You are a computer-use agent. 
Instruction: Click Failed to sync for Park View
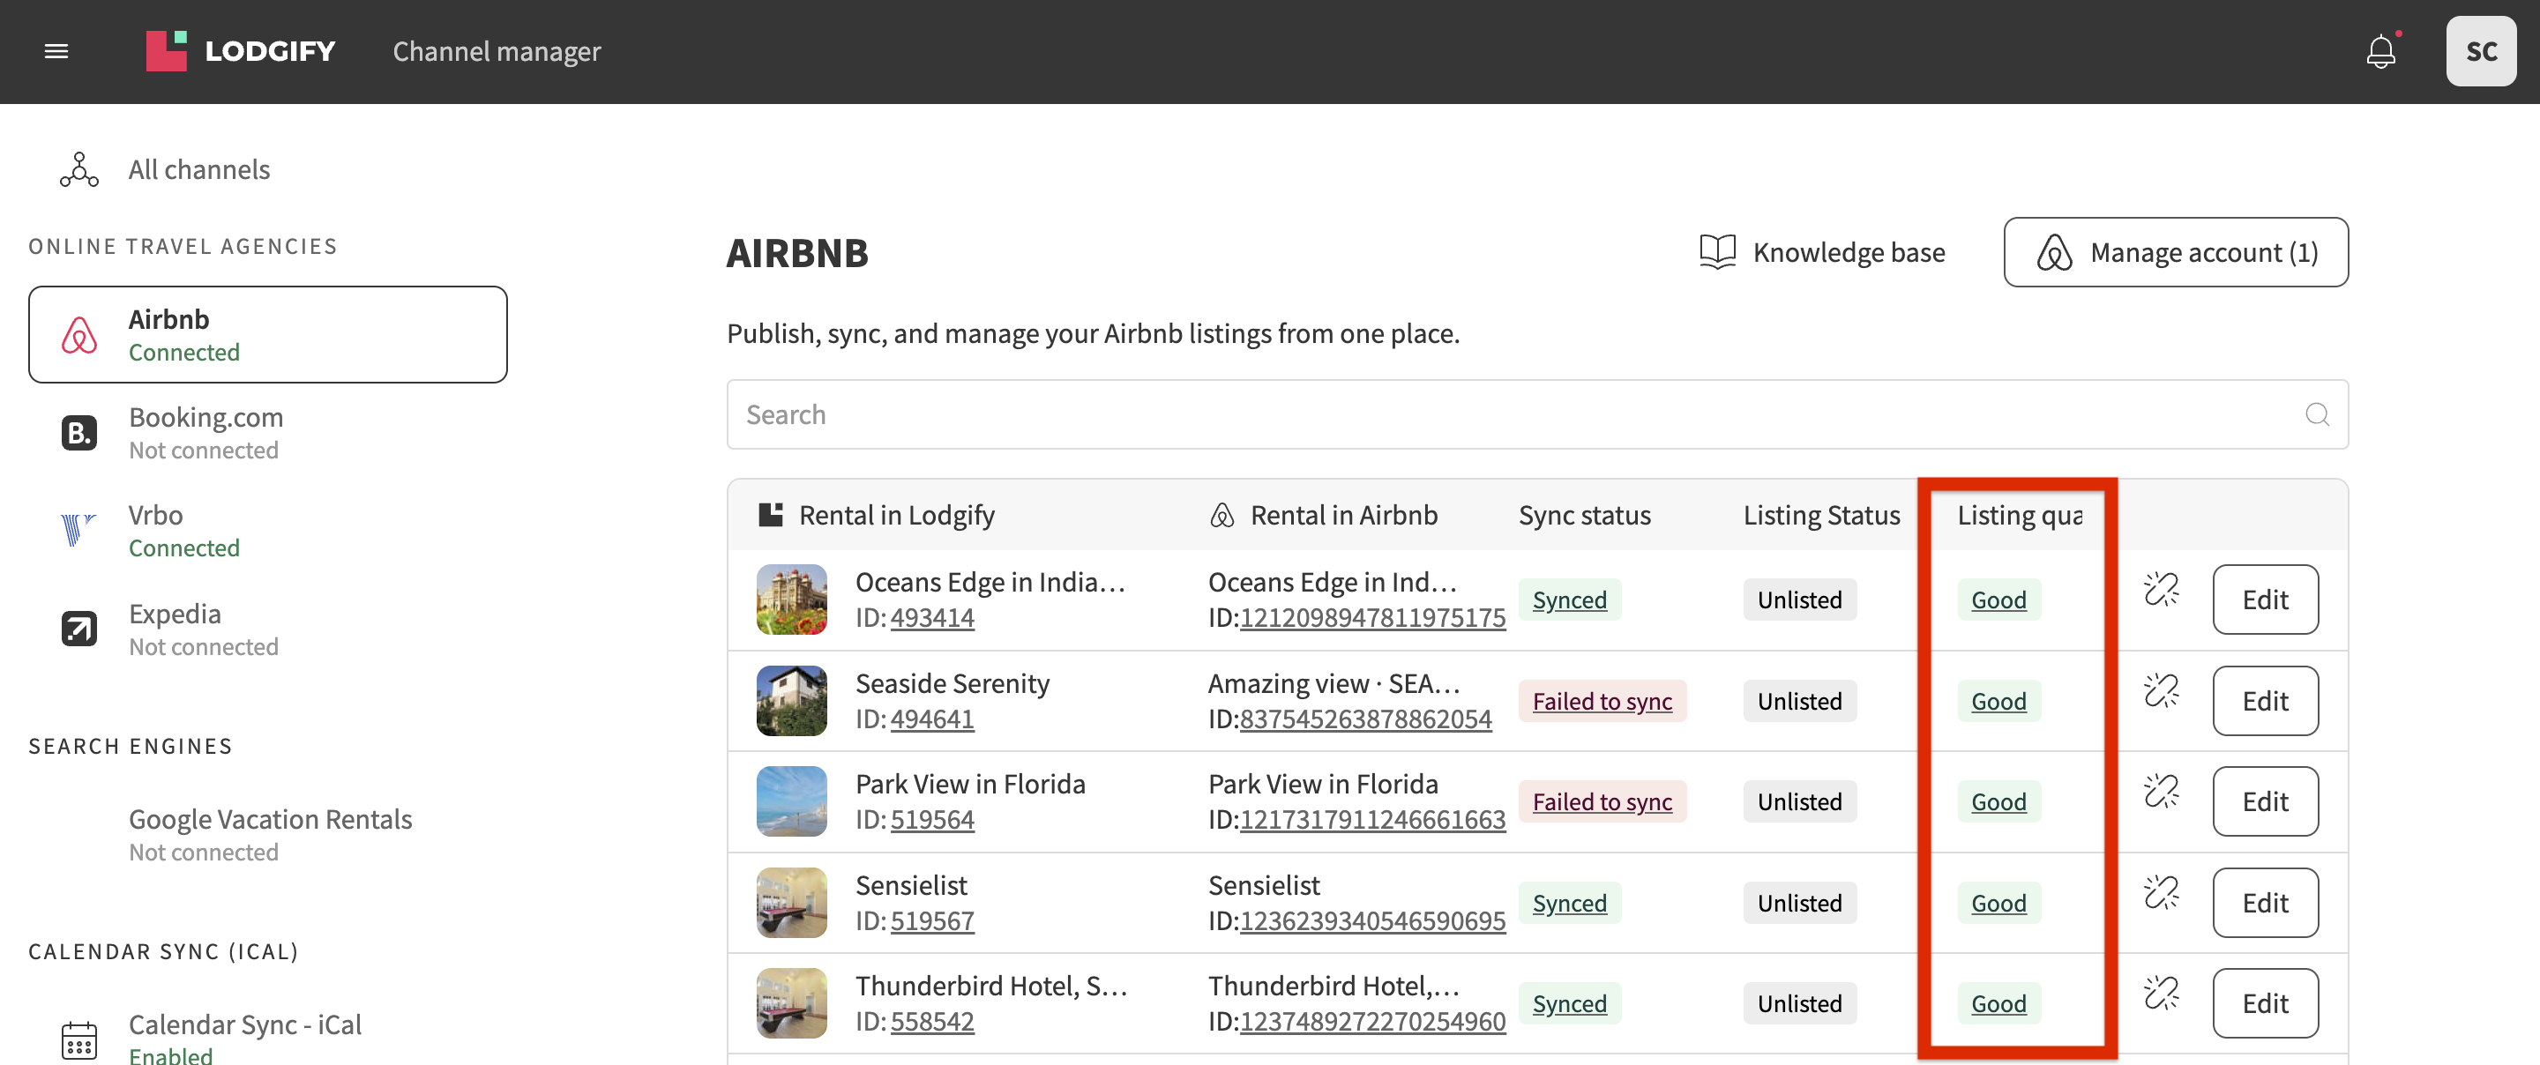(x=1602, y=802)
